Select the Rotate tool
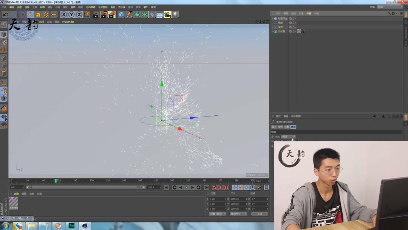Screen dimensions: 408x230 pyautogui.click(x=46, y=14)
